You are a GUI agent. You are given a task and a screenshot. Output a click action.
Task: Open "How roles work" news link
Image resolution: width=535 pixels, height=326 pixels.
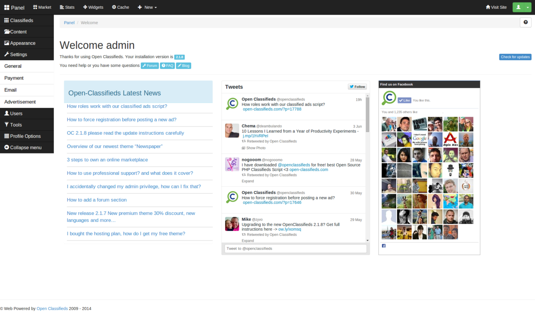coord(117,106)
